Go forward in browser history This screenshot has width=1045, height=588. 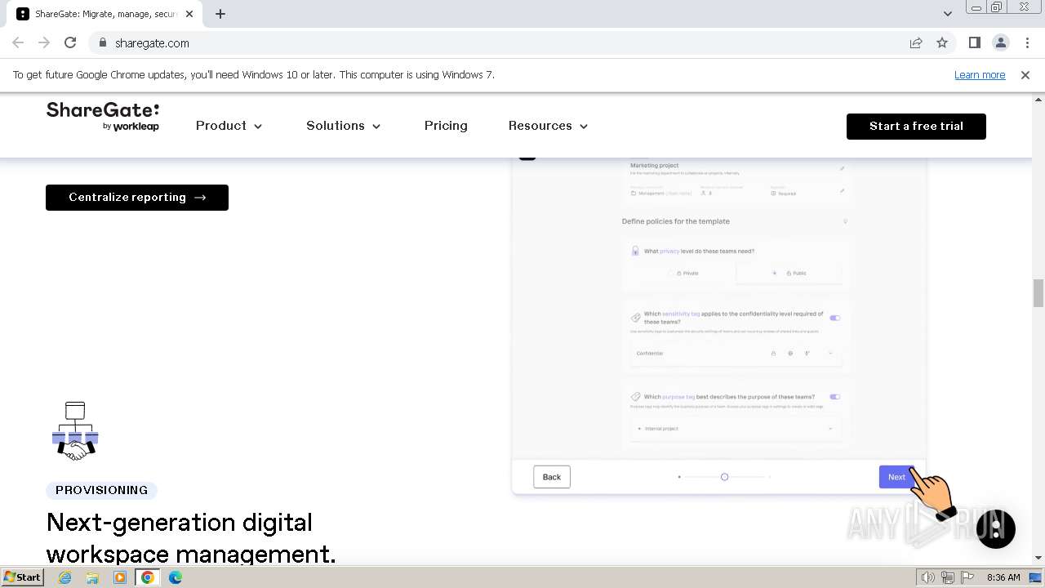click(x=44, y=42)
